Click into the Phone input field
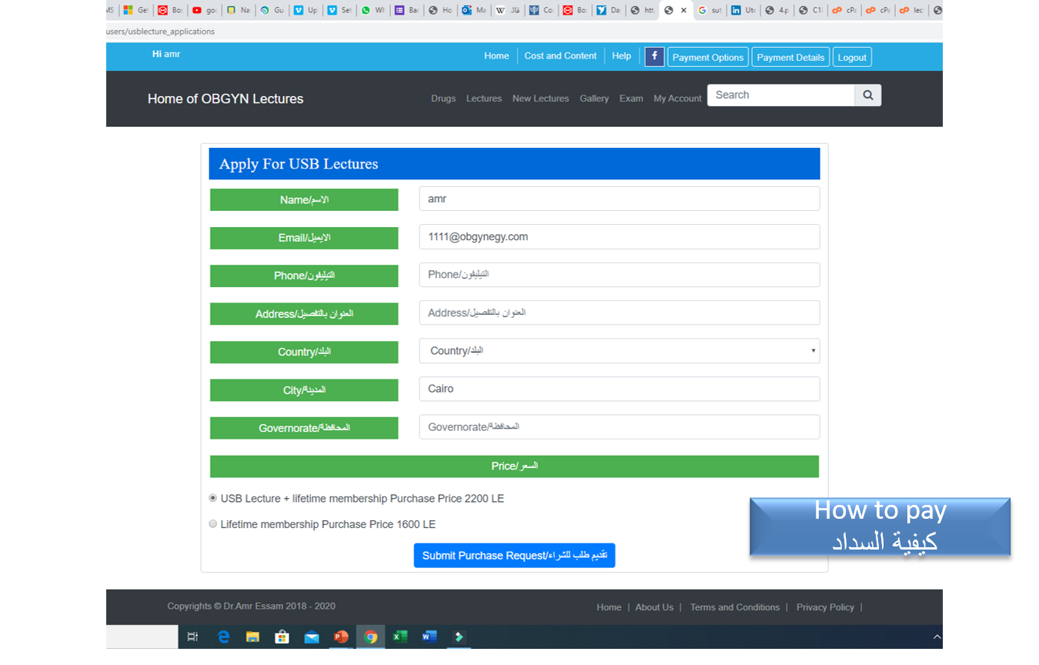 point(619,275)
